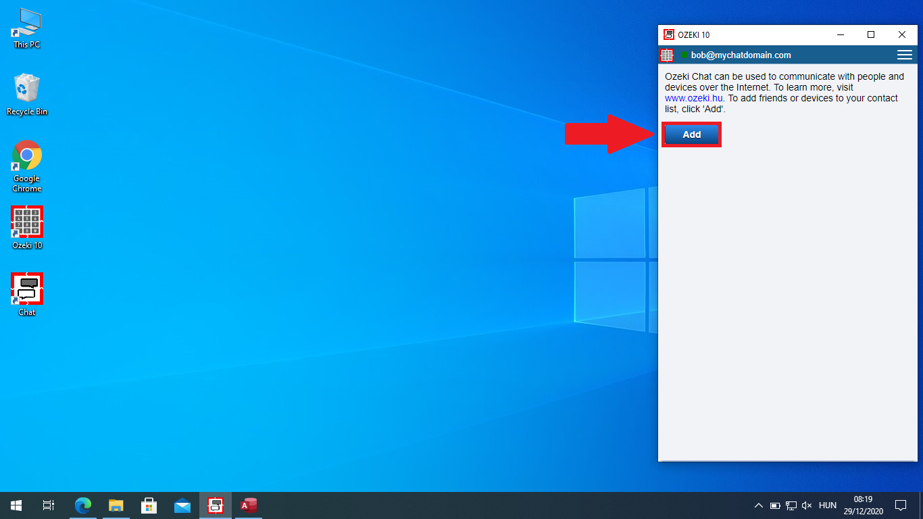Open the Chat desktop shortcut
This screenshot has width=923, height=519.
pyautogui.click(x=27, y=289)
